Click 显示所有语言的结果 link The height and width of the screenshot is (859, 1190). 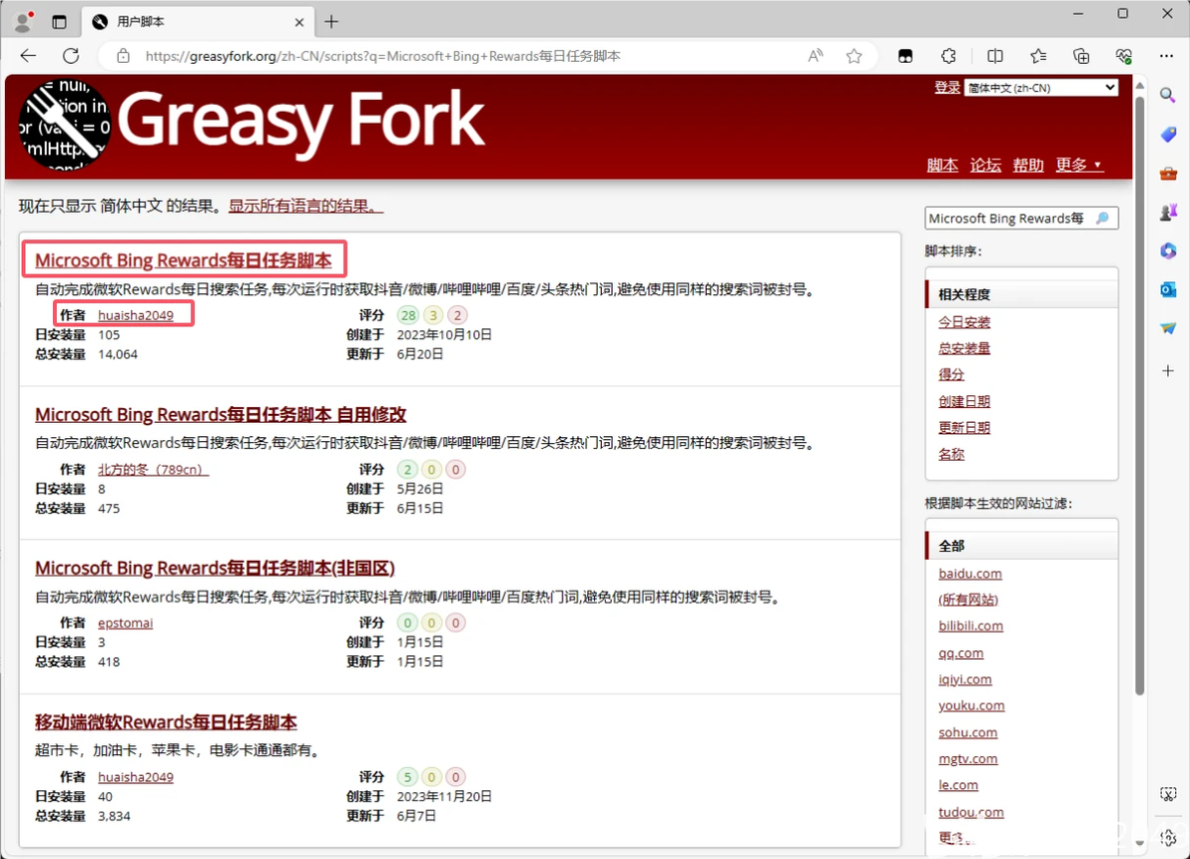click(305, 206)
